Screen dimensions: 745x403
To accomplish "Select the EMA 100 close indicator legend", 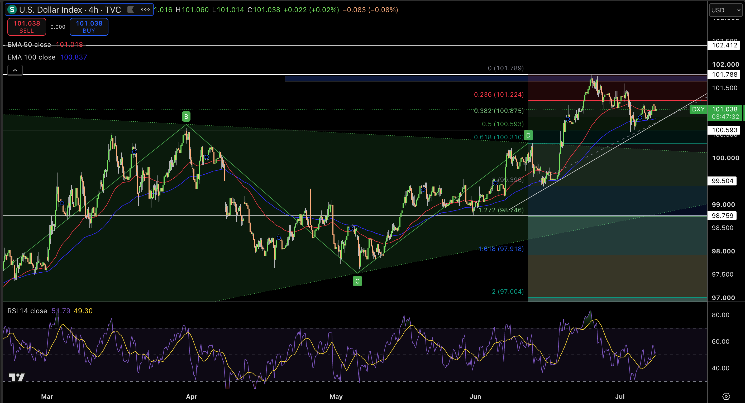I will (x=31, y=57).
